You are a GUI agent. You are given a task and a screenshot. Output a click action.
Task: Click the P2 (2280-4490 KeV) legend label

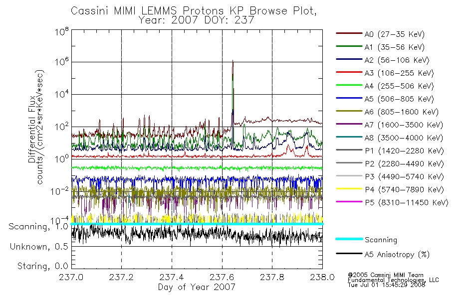(x=404, y=164)
